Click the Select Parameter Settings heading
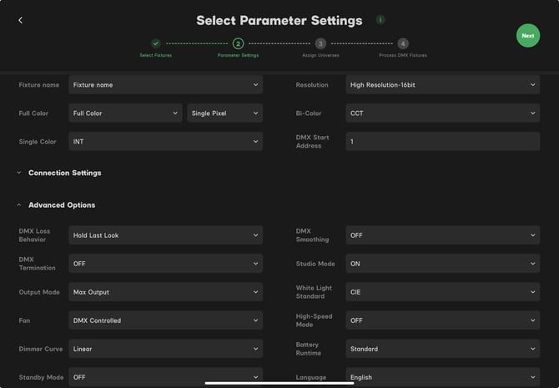 (x=279, y=20)
